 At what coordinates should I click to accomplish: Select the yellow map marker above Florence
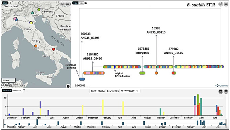coord(31,23)
